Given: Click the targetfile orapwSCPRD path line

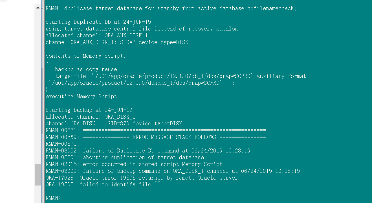Looking at the screenshot, I should click(x=181, y=76).
